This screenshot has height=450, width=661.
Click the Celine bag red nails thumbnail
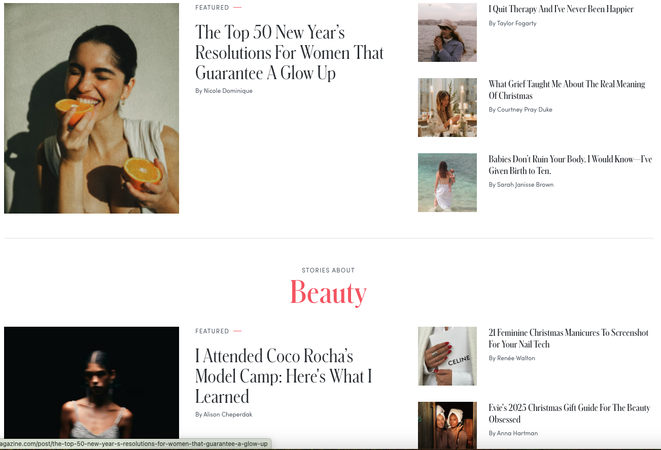pyautogui.click(x=447, y=356)
